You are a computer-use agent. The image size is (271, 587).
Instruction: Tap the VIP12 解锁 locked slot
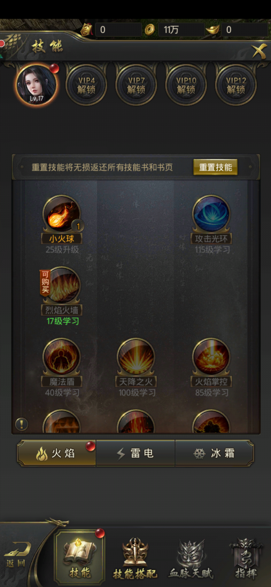(236, 84)
